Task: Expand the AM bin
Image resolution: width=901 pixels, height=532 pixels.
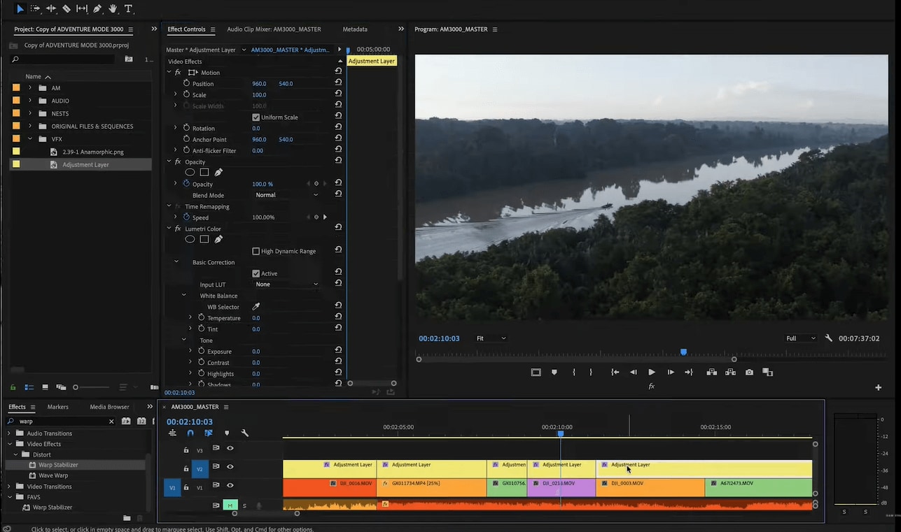Action: (29, 88)
